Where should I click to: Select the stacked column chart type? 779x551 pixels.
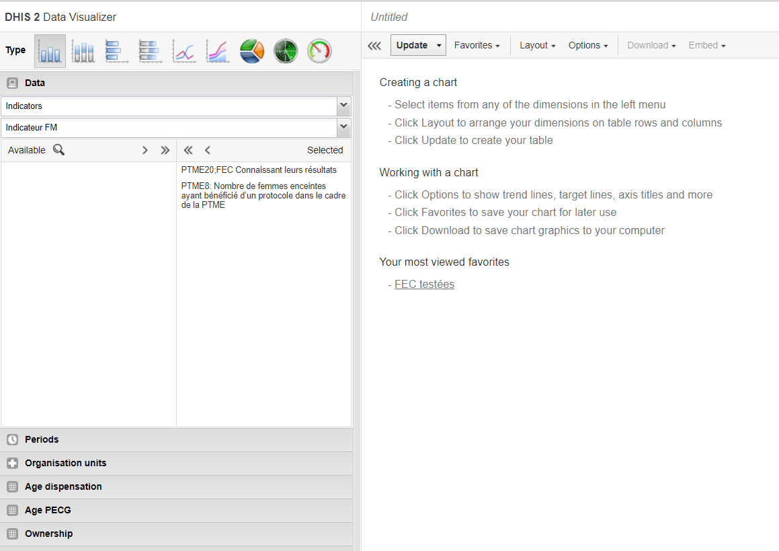tap(84, 51)
